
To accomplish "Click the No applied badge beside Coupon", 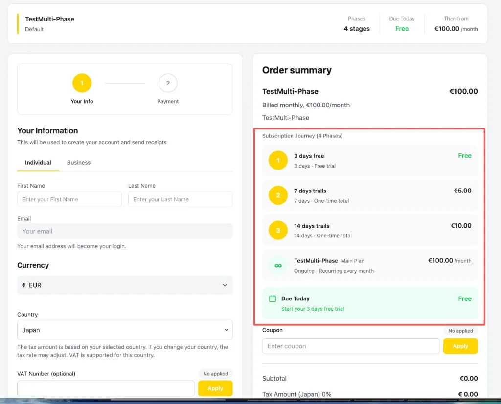I will tap(460, 331).
